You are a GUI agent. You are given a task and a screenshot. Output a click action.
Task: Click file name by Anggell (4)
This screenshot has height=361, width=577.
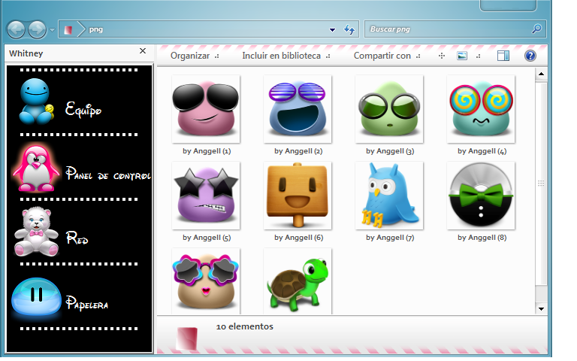click(x=482, y=151)
